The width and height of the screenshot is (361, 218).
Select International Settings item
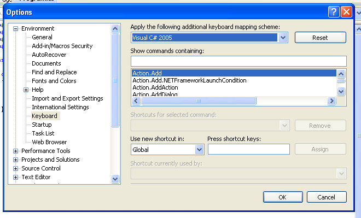60,107
